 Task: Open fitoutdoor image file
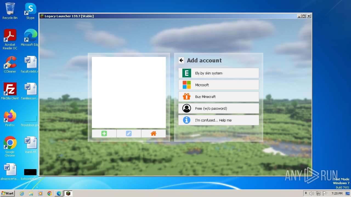click(x=30, y=120)
